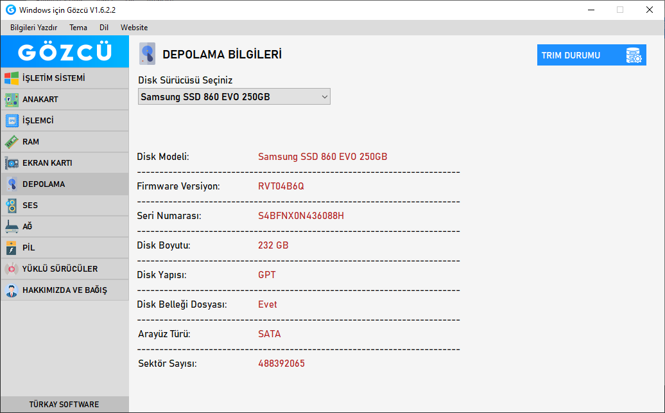Click the disk size value 232 GB
The image size is (665, 413).
click(273, 245)
